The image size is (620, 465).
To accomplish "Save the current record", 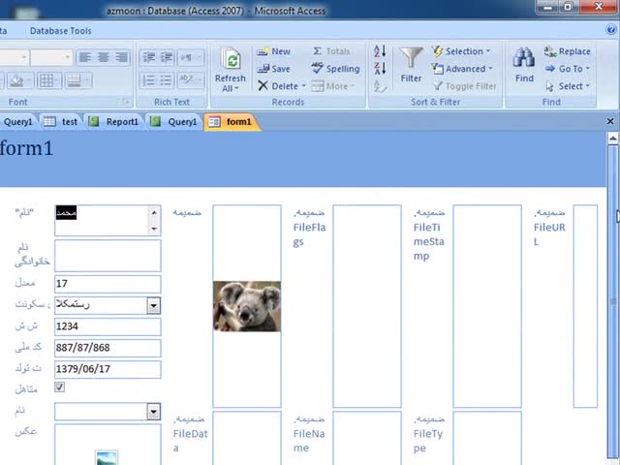I will coord(273,69).
